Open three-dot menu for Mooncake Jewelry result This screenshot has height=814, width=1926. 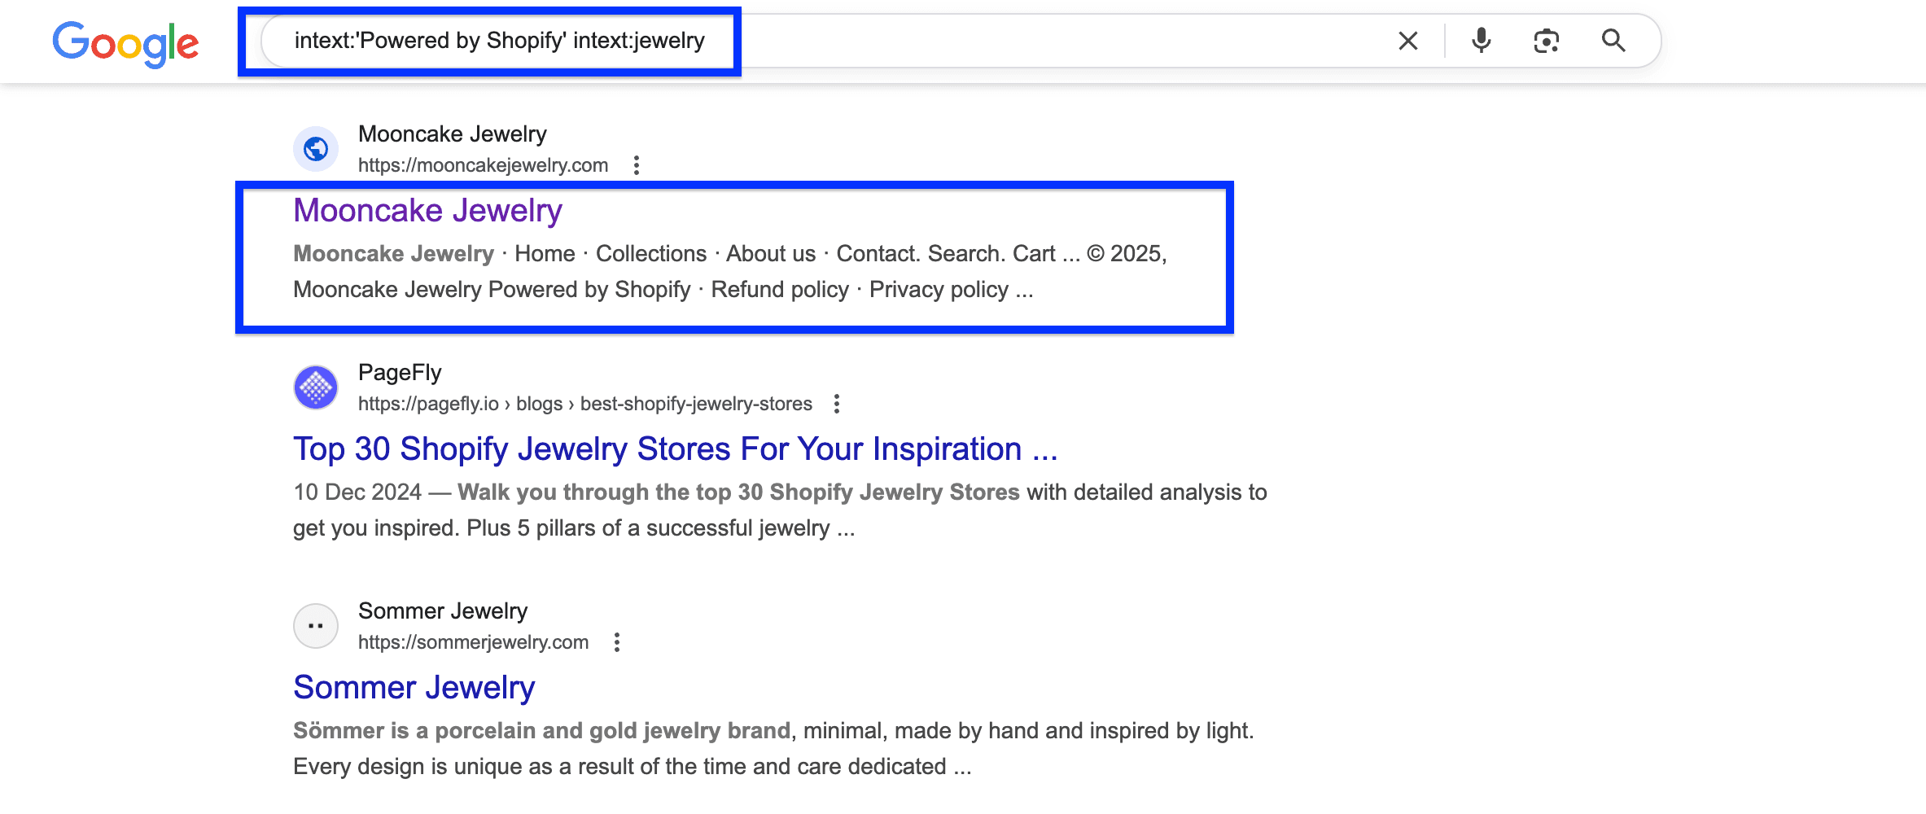click(x=635, y=164)
